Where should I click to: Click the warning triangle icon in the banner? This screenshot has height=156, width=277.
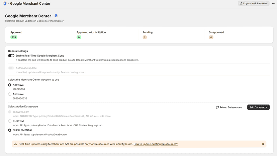(15, 144)
